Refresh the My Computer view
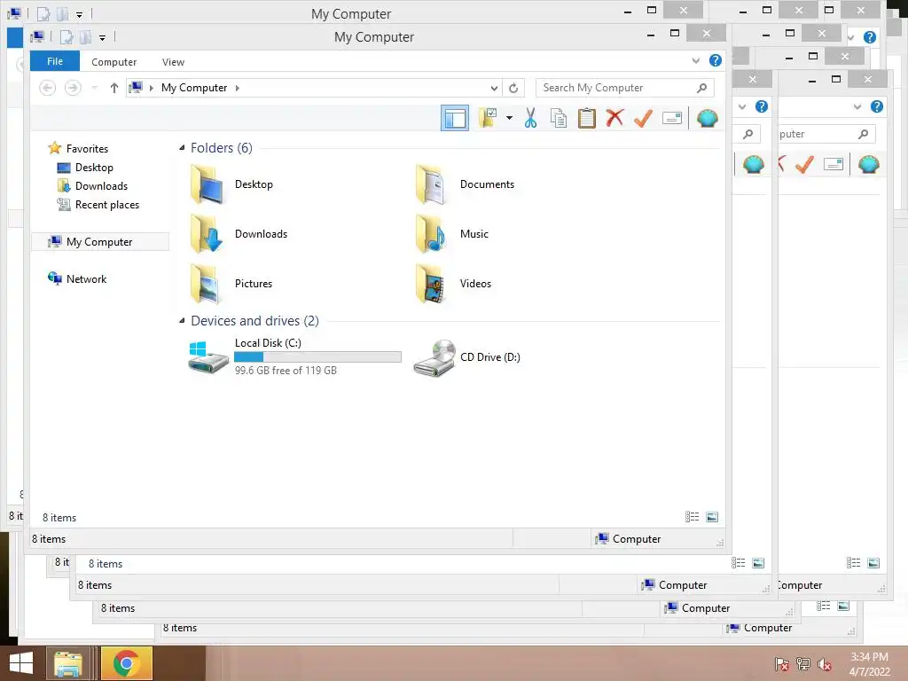Screen dimensions: 908x681 (513, 88)
